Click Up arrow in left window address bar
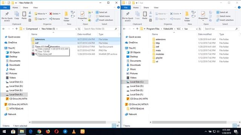 click(x=17, y=29)
